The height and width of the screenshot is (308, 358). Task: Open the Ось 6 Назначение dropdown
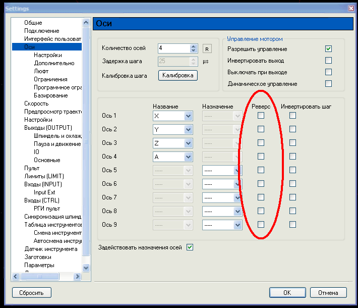pyautogui.click(x=222, y=184)
